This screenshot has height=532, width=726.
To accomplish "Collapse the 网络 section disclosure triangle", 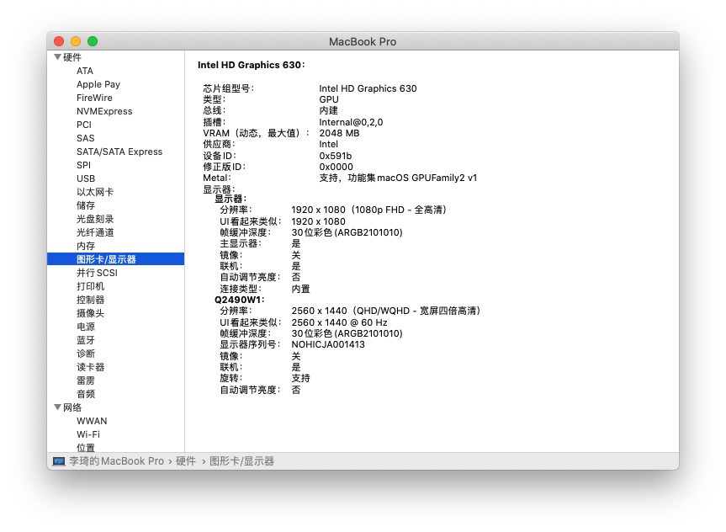I will pos(57,407).
